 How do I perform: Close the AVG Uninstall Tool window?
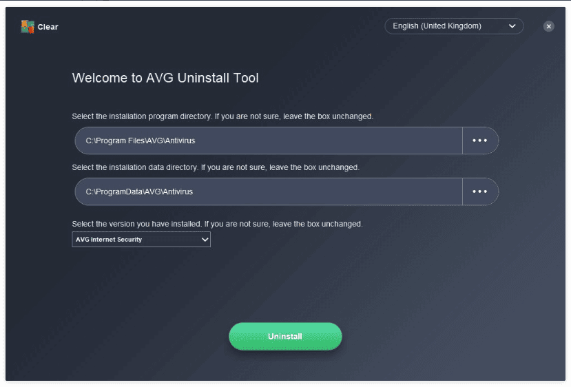(x=548, y=26)
